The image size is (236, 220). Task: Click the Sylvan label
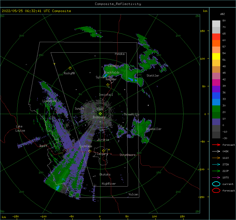point(100,77)
